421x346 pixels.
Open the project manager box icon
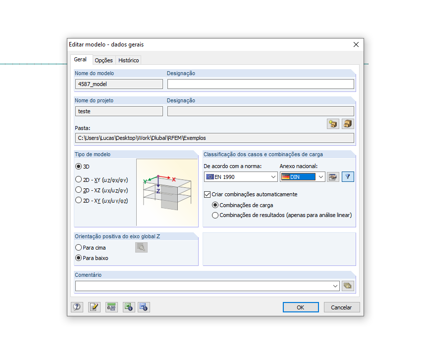(x=348, y=124)
